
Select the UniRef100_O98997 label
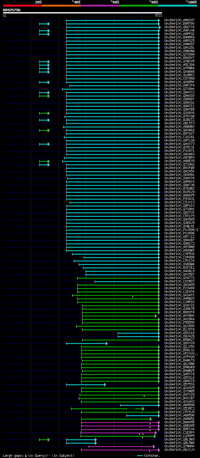(x=179, y=99)
